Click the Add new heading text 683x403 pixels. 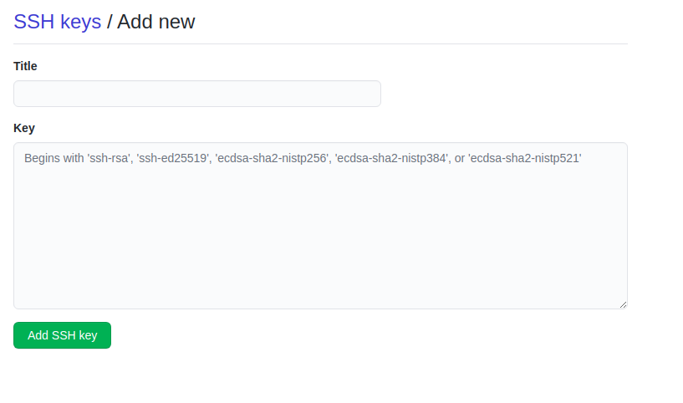pos(155,22)
